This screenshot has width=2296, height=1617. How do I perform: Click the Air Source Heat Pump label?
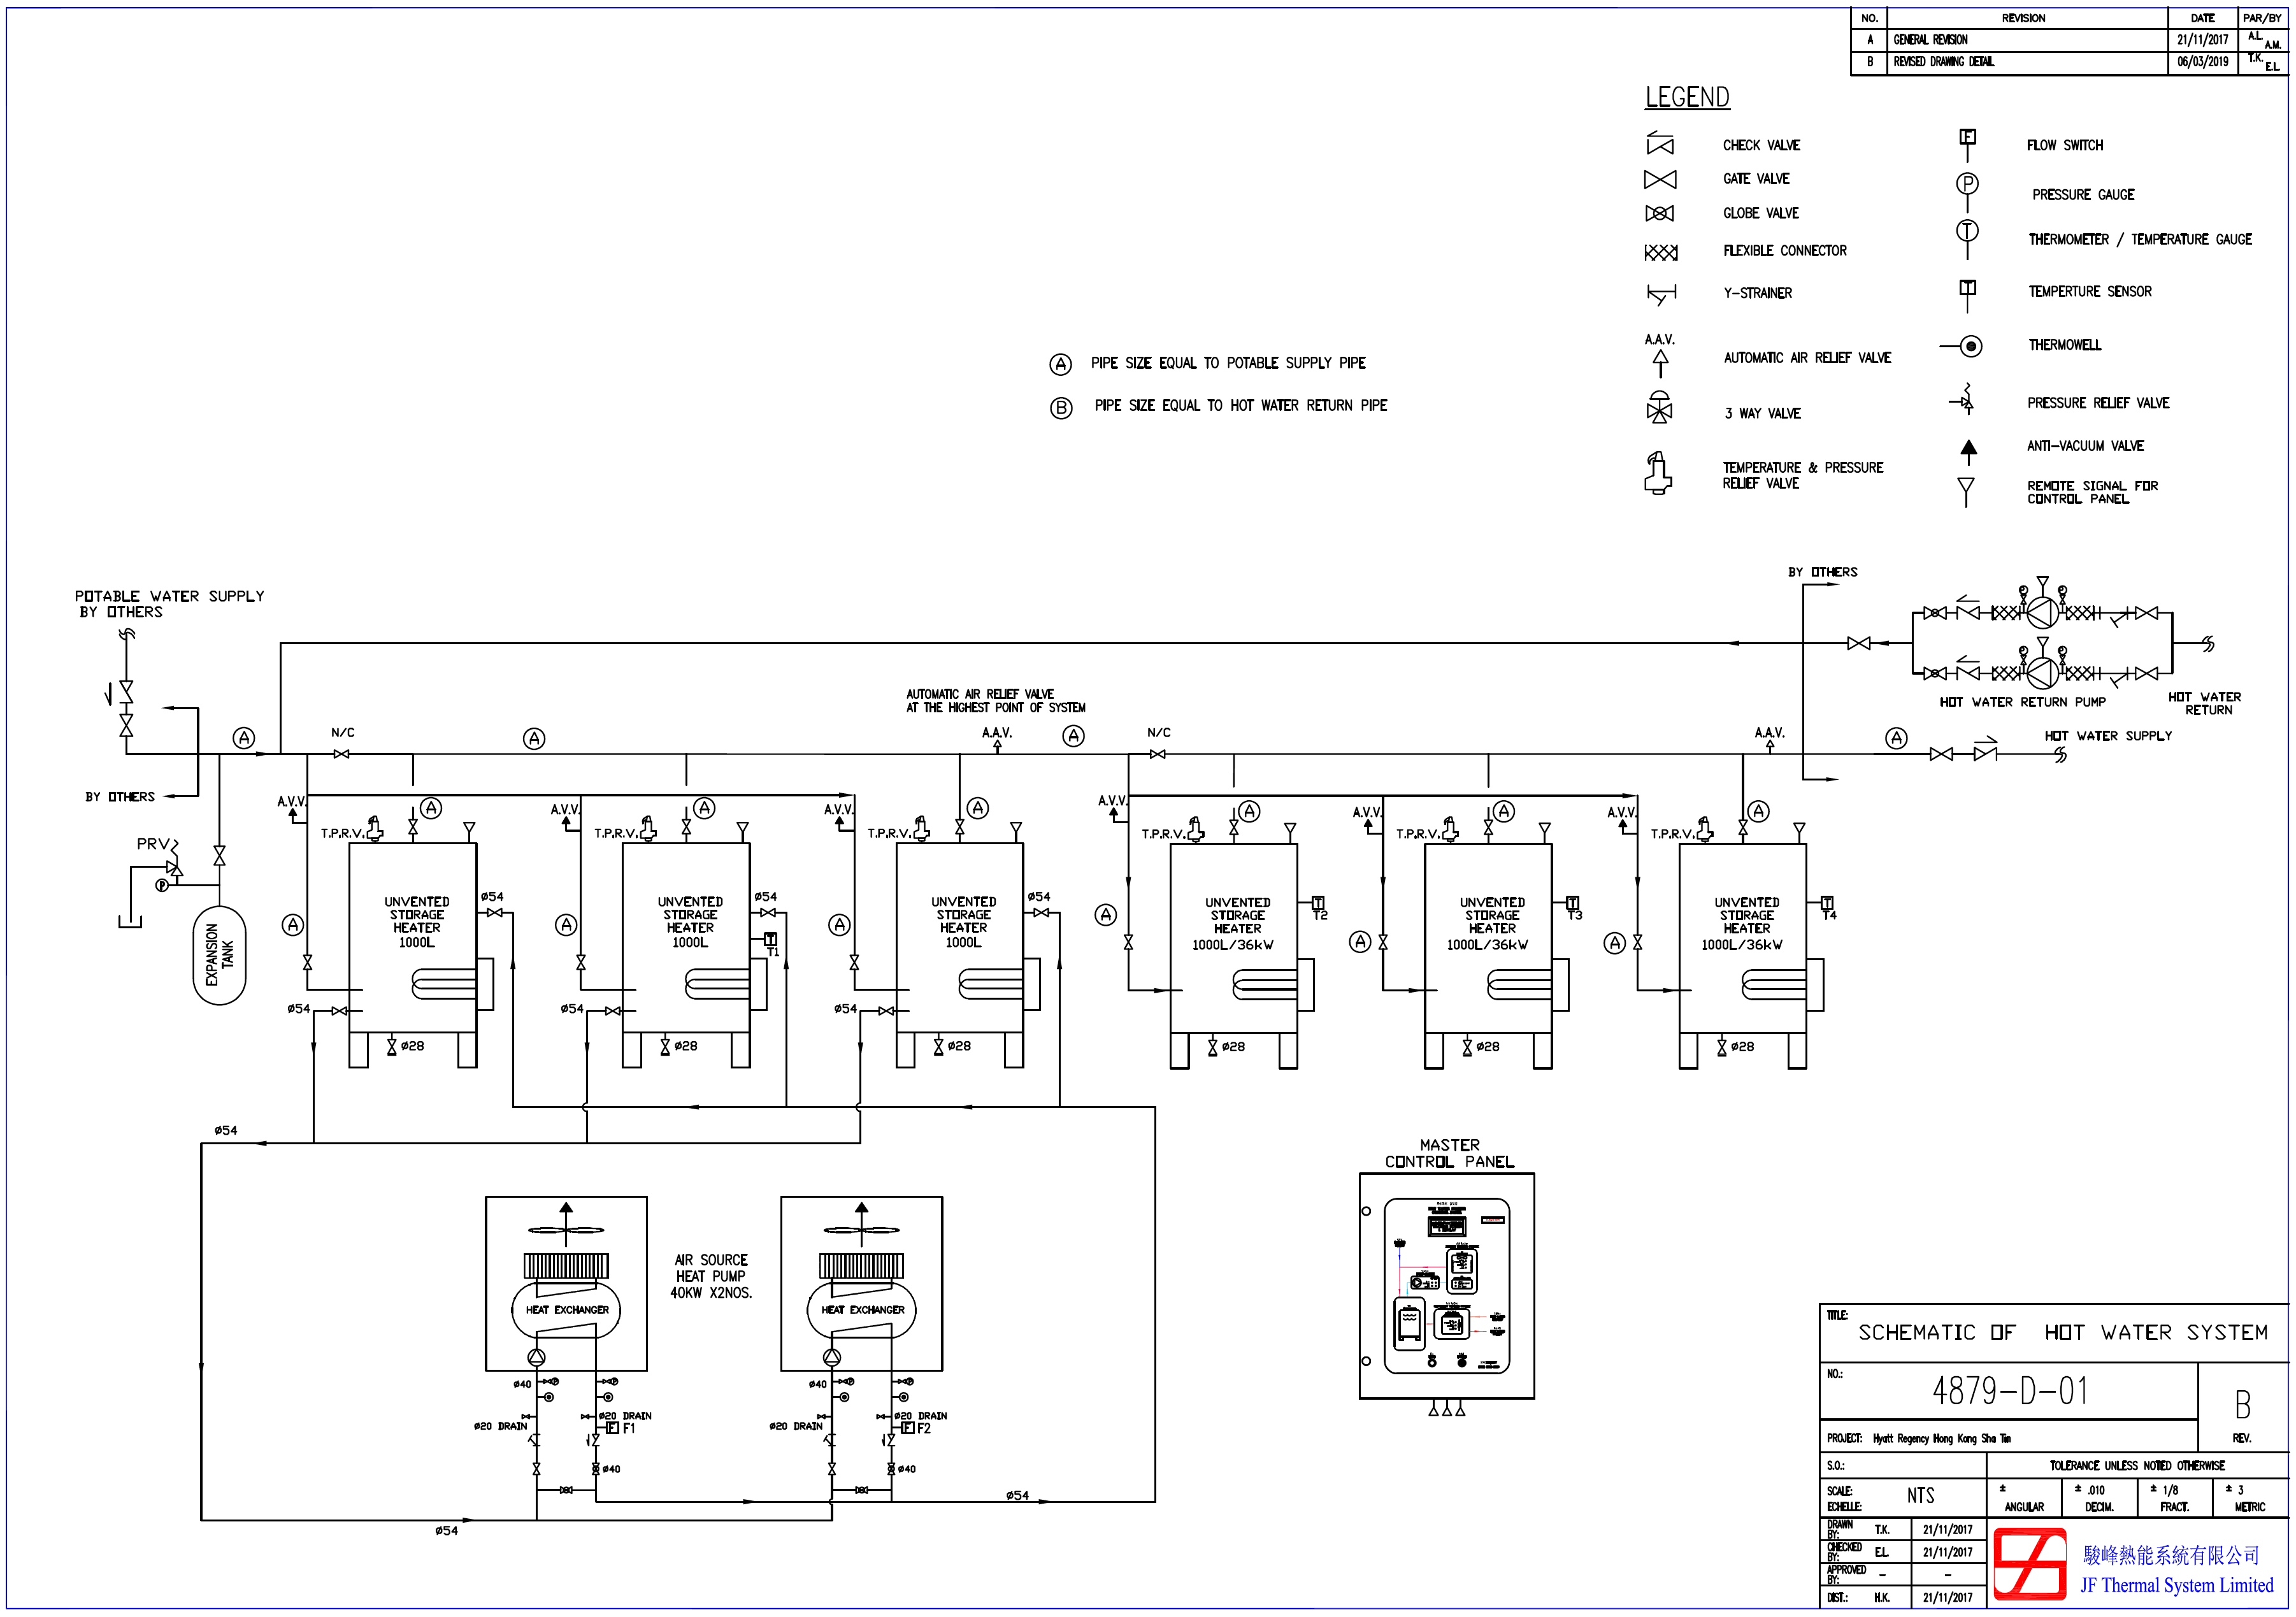(711, 1276)
